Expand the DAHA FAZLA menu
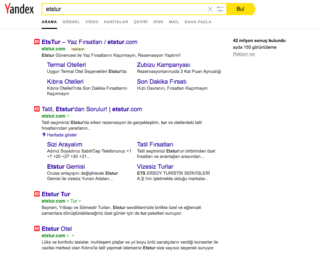The width and height of the screenshot is (319, 254). tap(198, 22)
